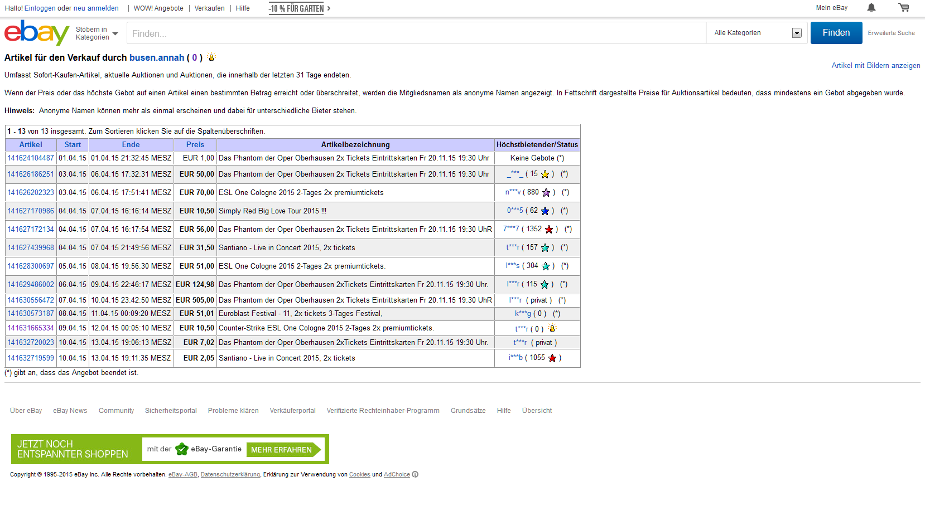Open item number 141628300697
Viewport: 925px width, 506px height.
click(31, 266)
